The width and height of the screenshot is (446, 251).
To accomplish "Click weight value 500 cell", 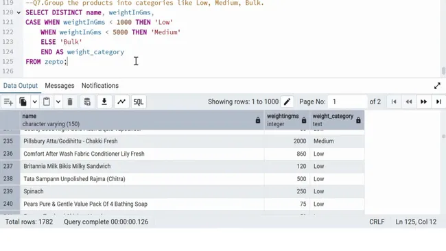I will [287, 179].
